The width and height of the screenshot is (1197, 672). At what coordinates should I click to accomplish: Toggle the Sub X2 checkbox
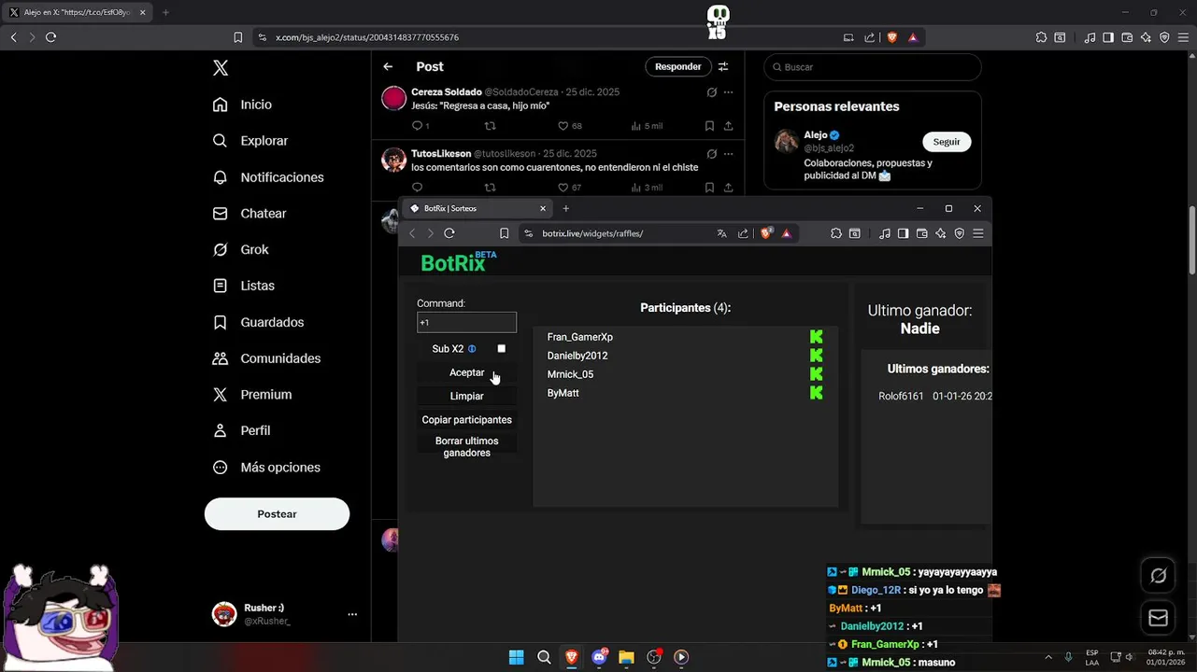502,348
